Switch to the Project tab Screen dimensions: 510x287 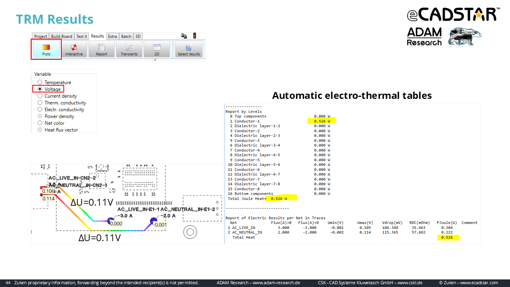tap(41, 36)
